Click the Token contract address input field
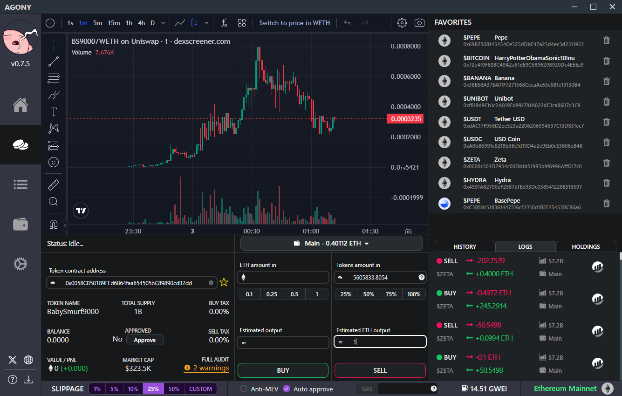The width and height of the screenshot is (622, 396). pyautogui.click(x=132, y=283)
